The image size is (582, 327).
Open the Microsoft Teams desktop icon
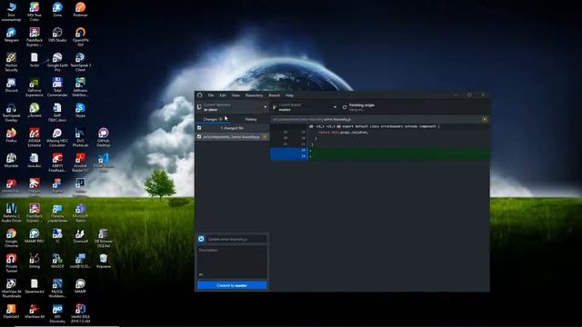[80, 213]
